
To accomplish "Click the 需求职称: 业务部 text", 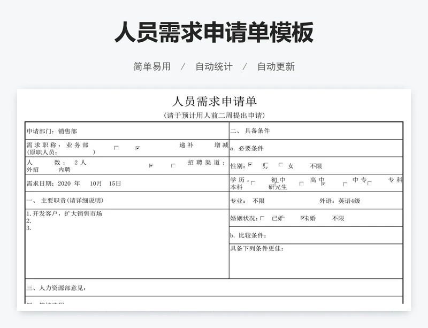I will click(58, 145).
